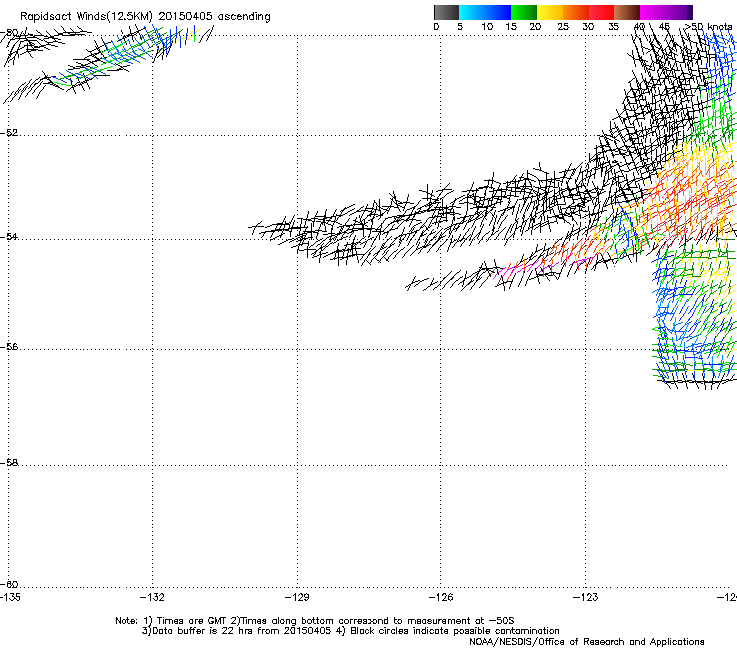Click the 'NOAA/NESDIS/Office of Research and Applications' credit

587,642
